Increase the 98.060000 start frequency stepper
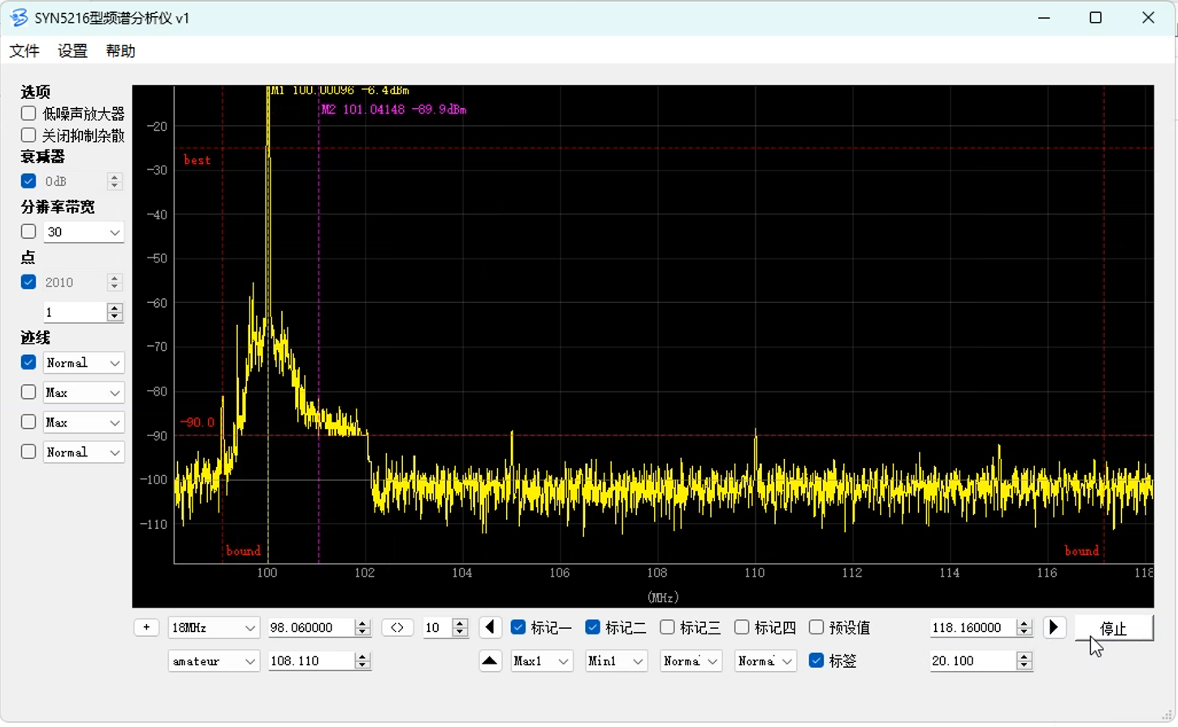The height and width of the screenshot is (727, 1178). (x=363, y=623)
